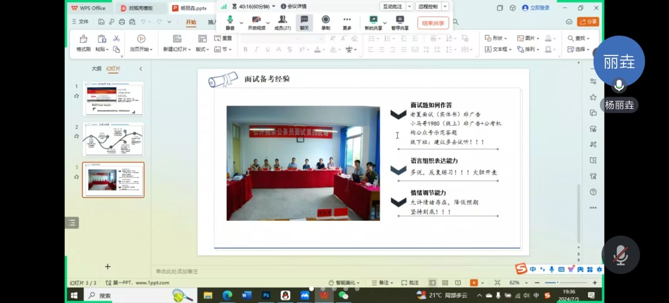Select the 大纲 outline tab
Viewport: 669px width, 303px height.
pyautogui.click(x=96, y=69)
